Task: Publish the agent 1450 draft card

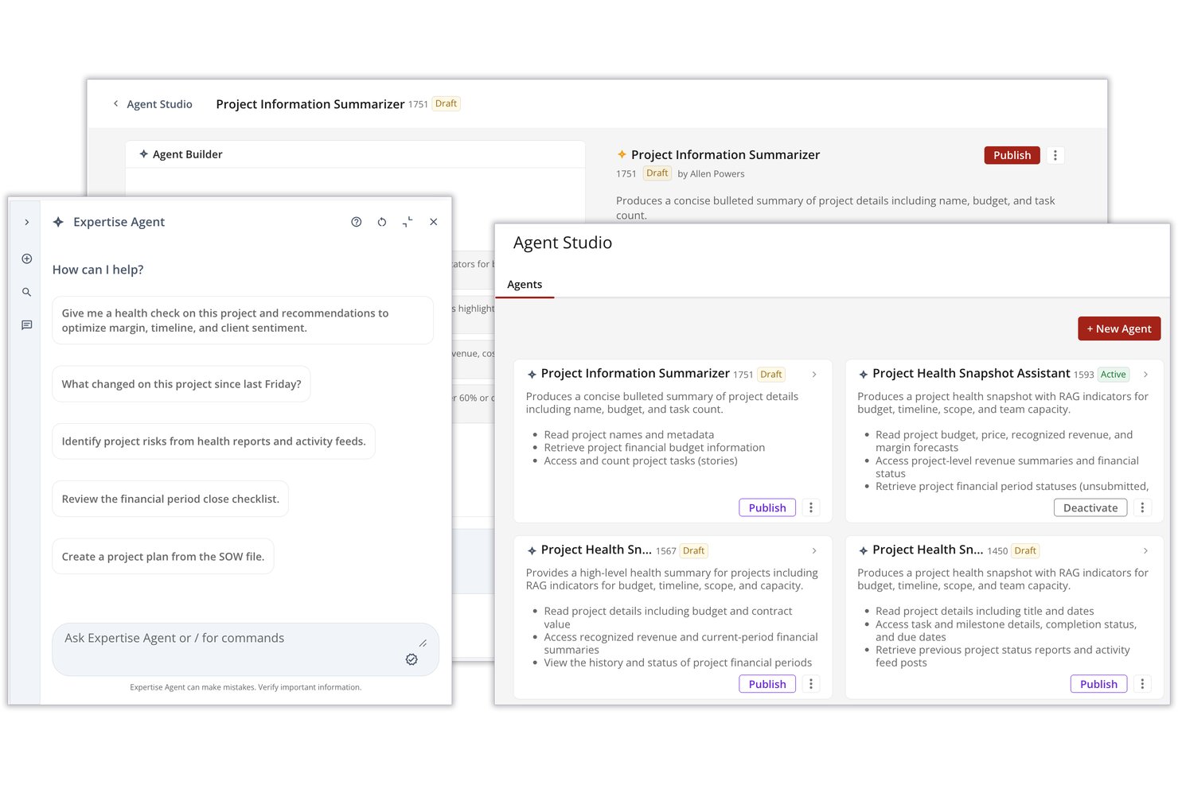Action: pos(1098,684)
